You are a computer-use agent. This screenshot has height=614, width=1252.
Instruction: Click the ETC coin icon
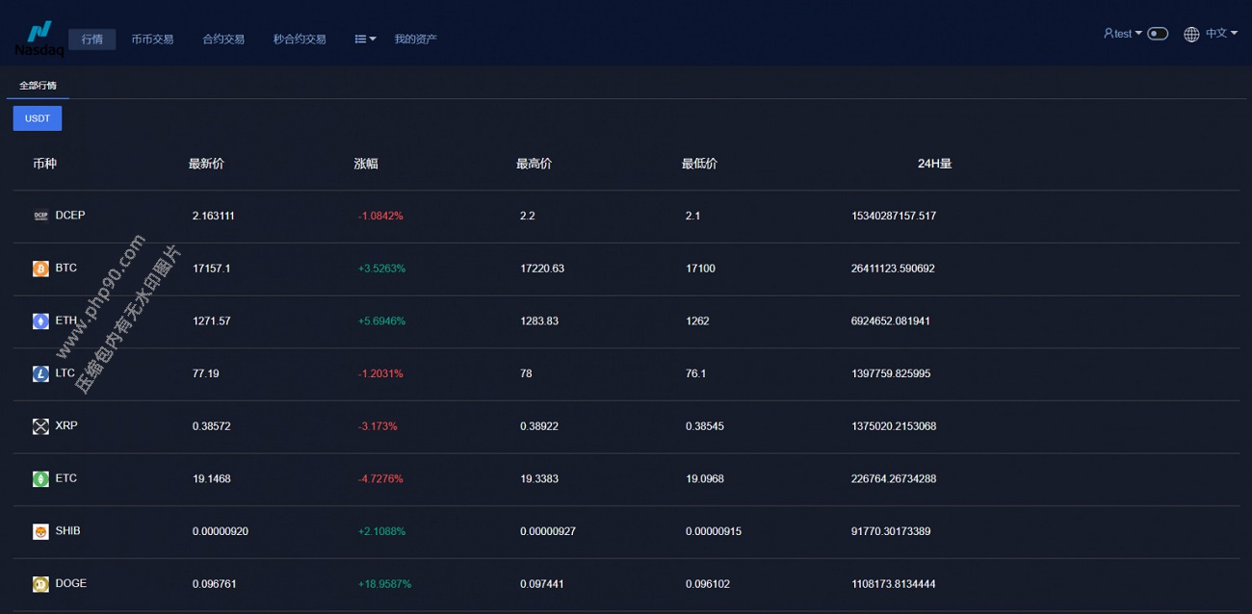[x=40, y=478]
